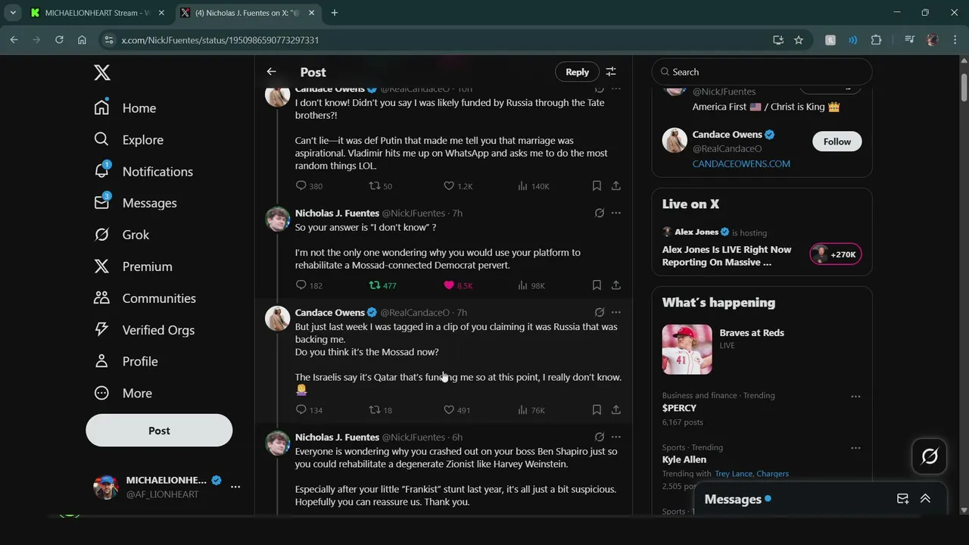Open $PERCY trending topic
This screenshot has height=545, width=969.
point(679,408)
